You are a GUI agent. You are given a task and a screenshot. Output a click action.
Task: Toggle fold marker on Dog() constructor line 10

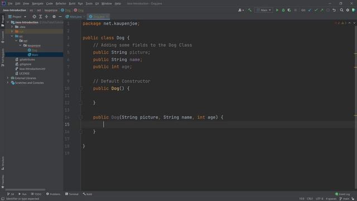tap(81, 88)
